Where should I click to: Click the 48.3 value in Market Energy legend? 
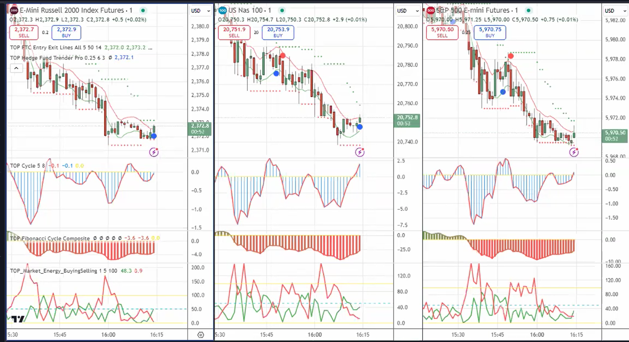tap(126, 270)
